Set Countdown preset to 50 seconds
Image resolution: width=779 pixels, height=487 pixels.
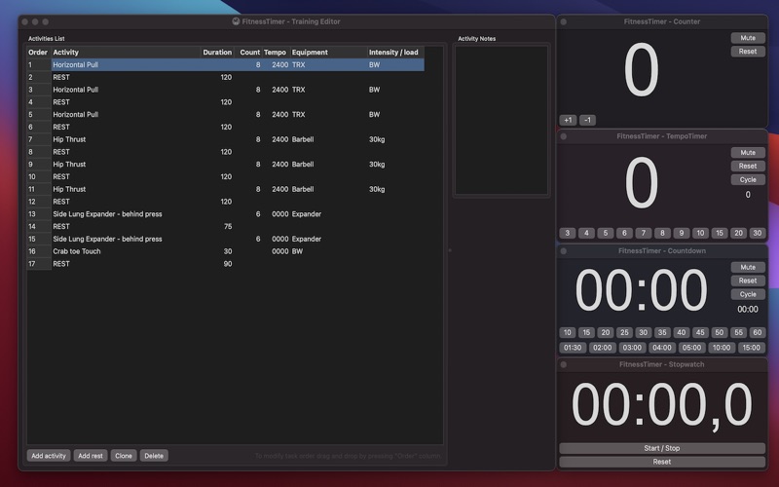tap(720, 332)
